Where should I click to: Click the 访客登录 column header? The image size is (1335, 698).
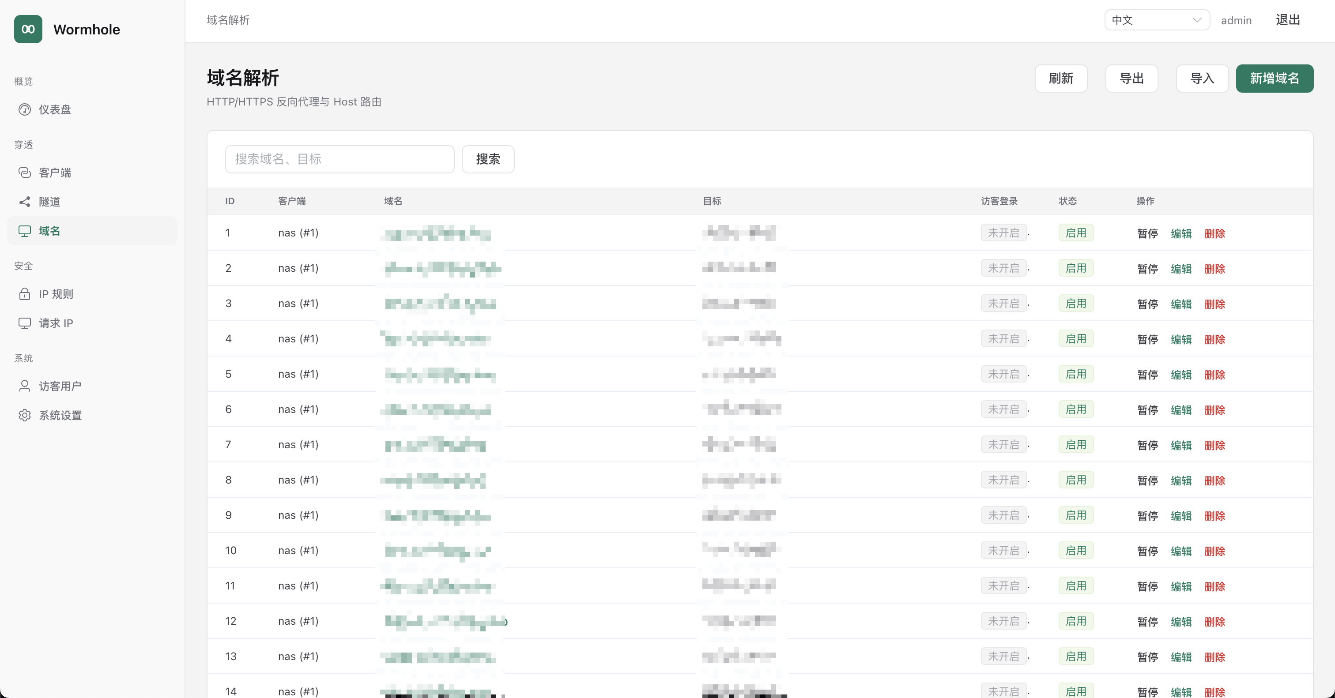pyautogui.click(x=999, y=201)
